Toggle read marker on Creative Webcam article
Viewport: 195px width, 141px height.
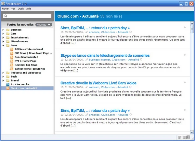[x=185, y=82]
